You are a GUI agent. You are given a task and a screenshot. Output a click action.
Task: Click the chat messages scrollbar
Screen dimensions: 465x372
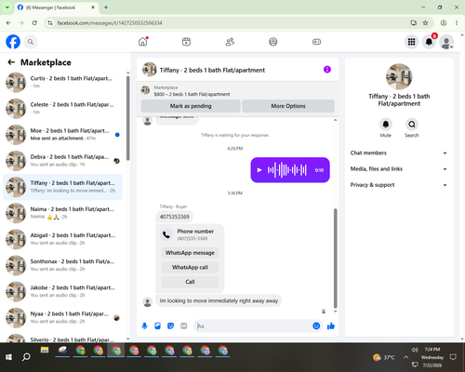click(x=335, y=258)
